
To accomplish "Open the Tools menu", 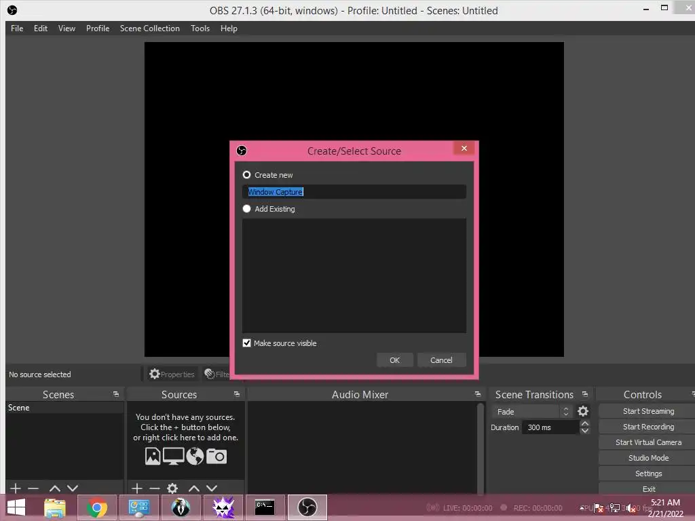I will pyautogui.click(x=200, y=28).
